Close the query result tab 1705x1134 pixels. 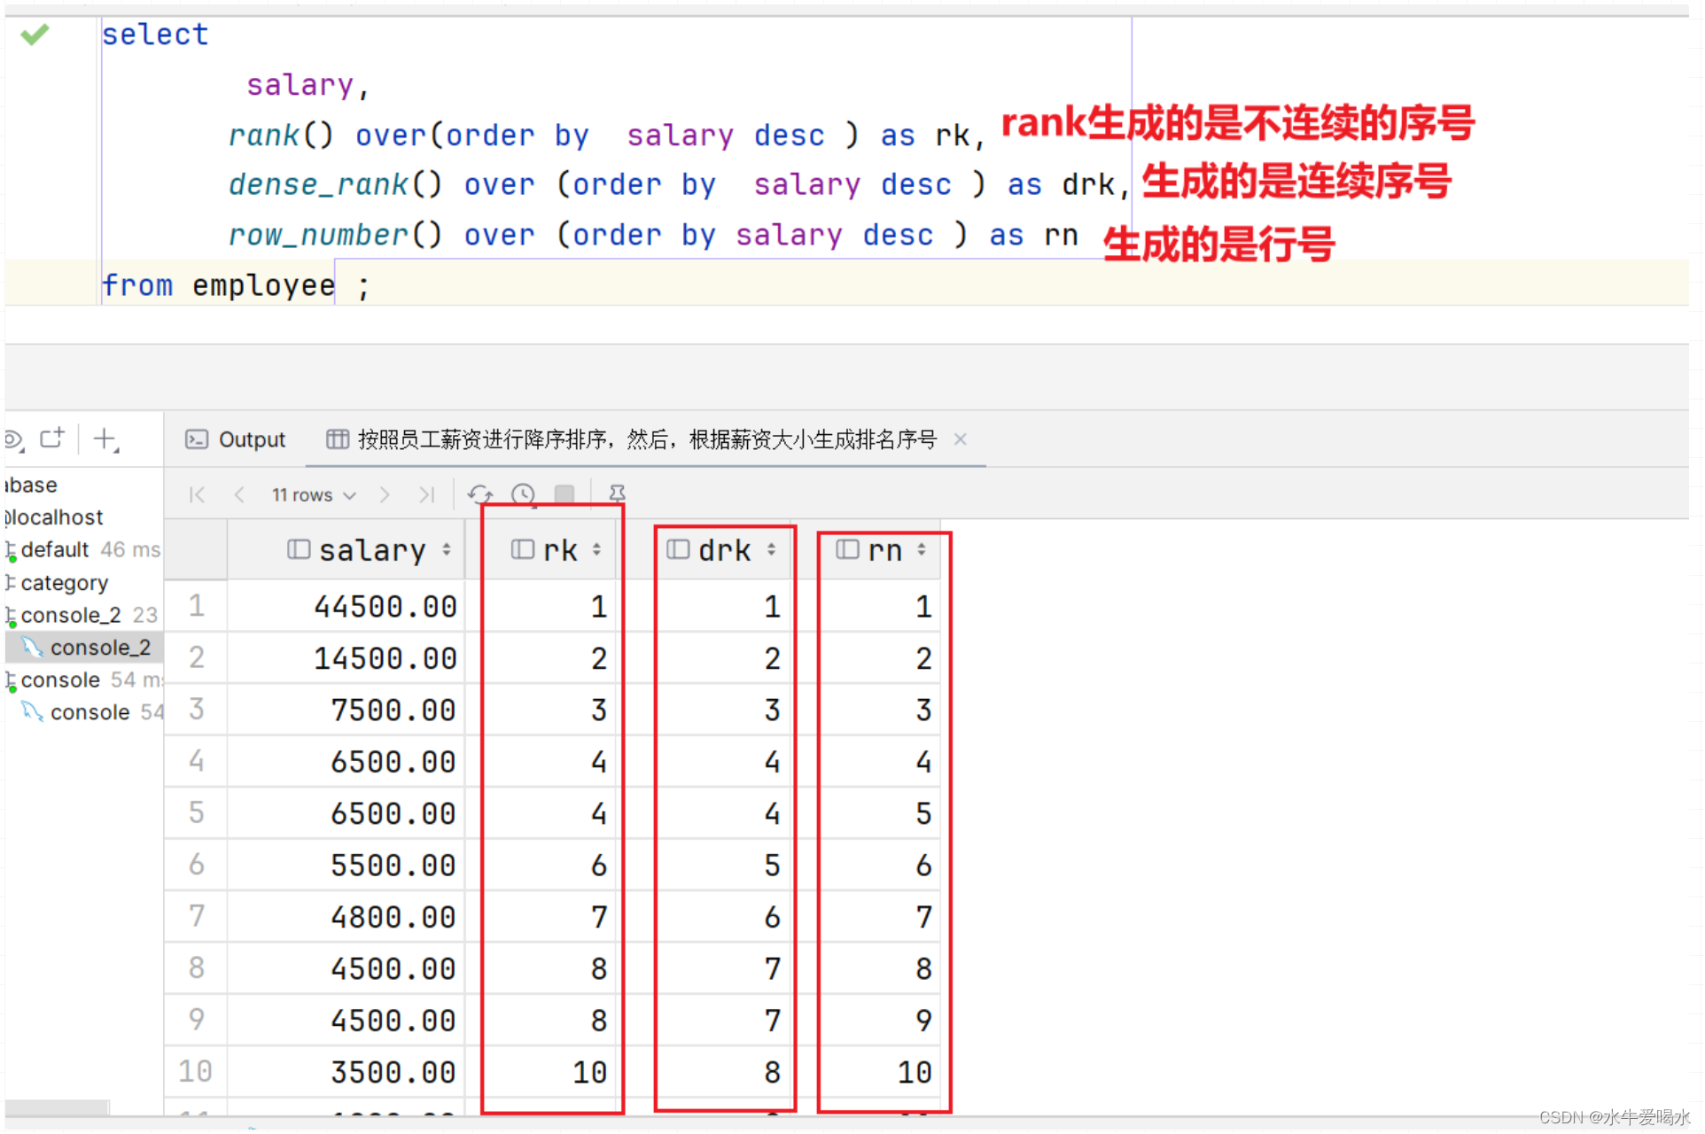coord(960,439)
